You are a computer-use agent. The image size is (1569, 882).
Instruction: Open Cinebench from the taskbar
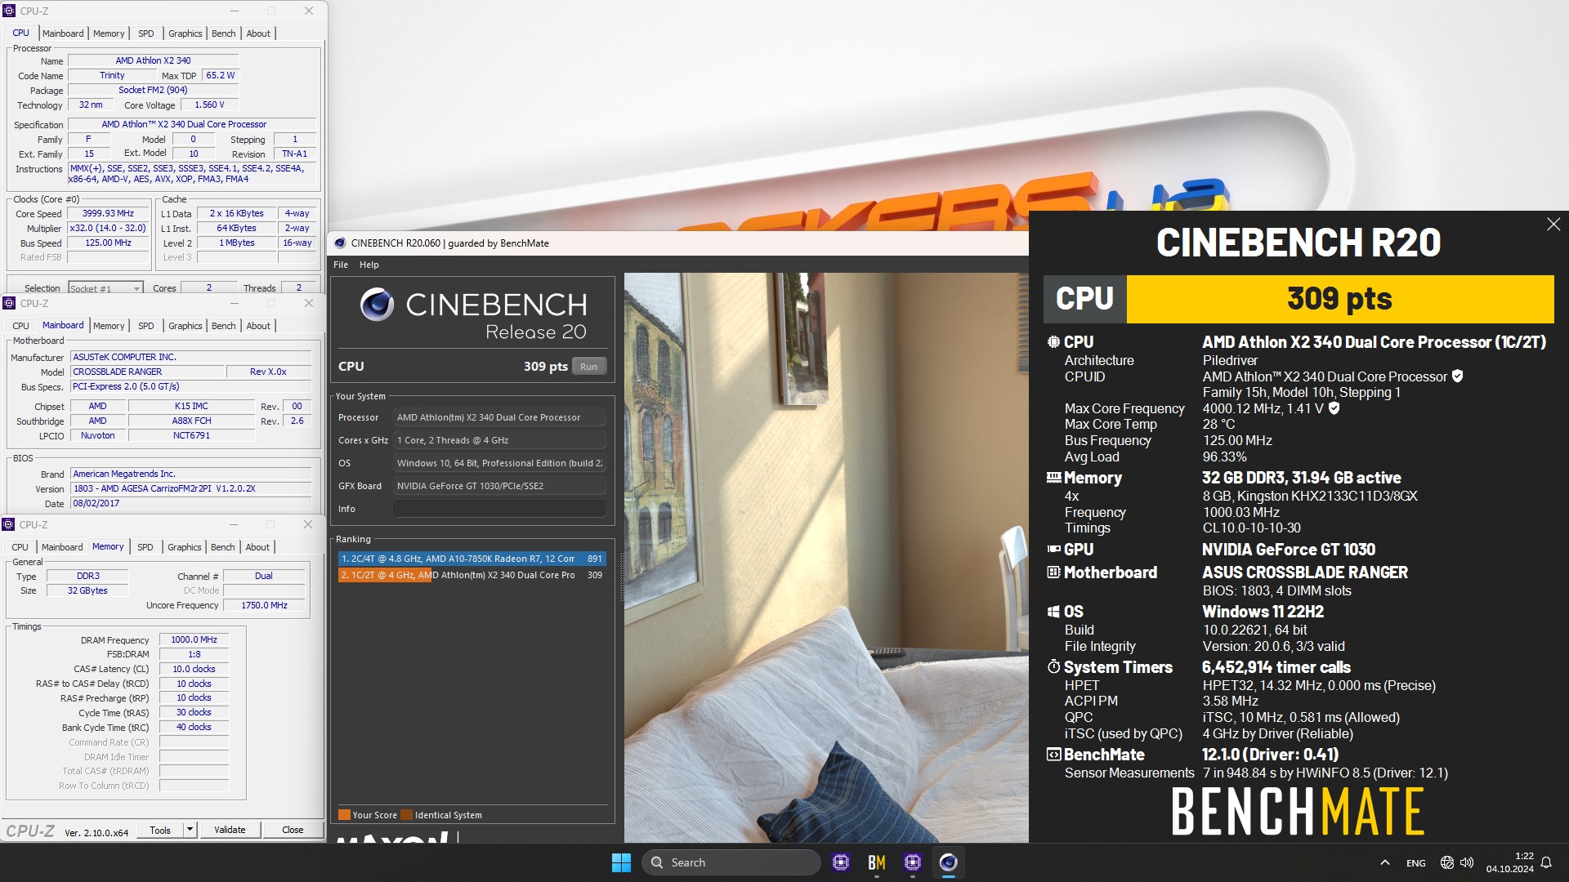click(x=948, y=862)
